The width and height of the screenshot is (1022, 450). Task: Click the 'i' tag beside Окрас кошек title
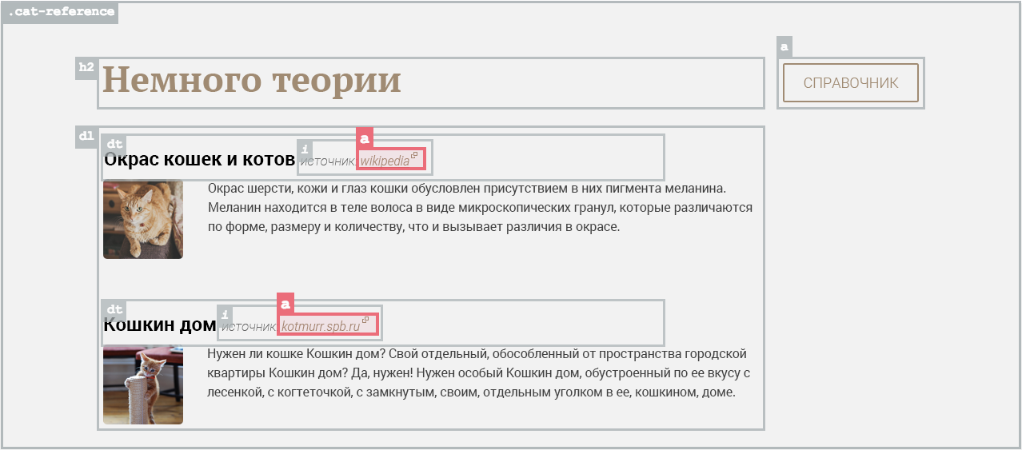click(x=304, y=149)
